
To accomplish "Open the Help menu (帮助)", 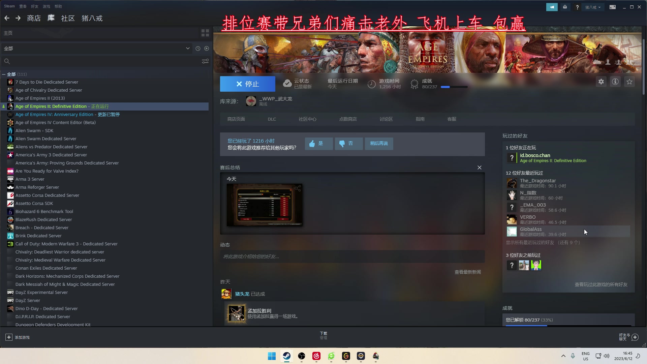I will point(58,6).
